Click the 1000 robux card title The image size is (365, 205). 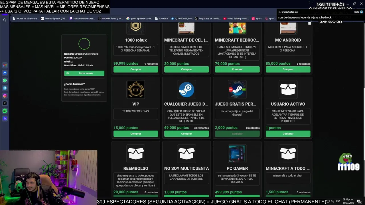[136, 40]
